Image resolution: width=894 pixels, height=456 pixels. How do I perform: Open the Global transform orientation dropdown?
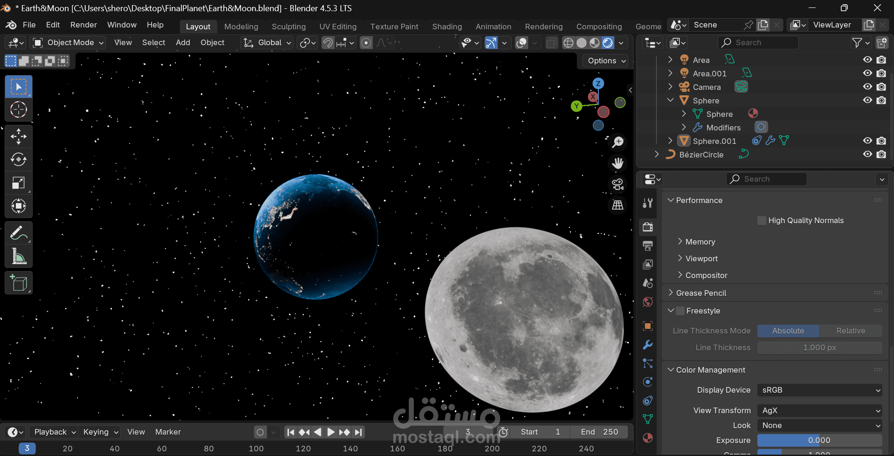tap(267, 43)
